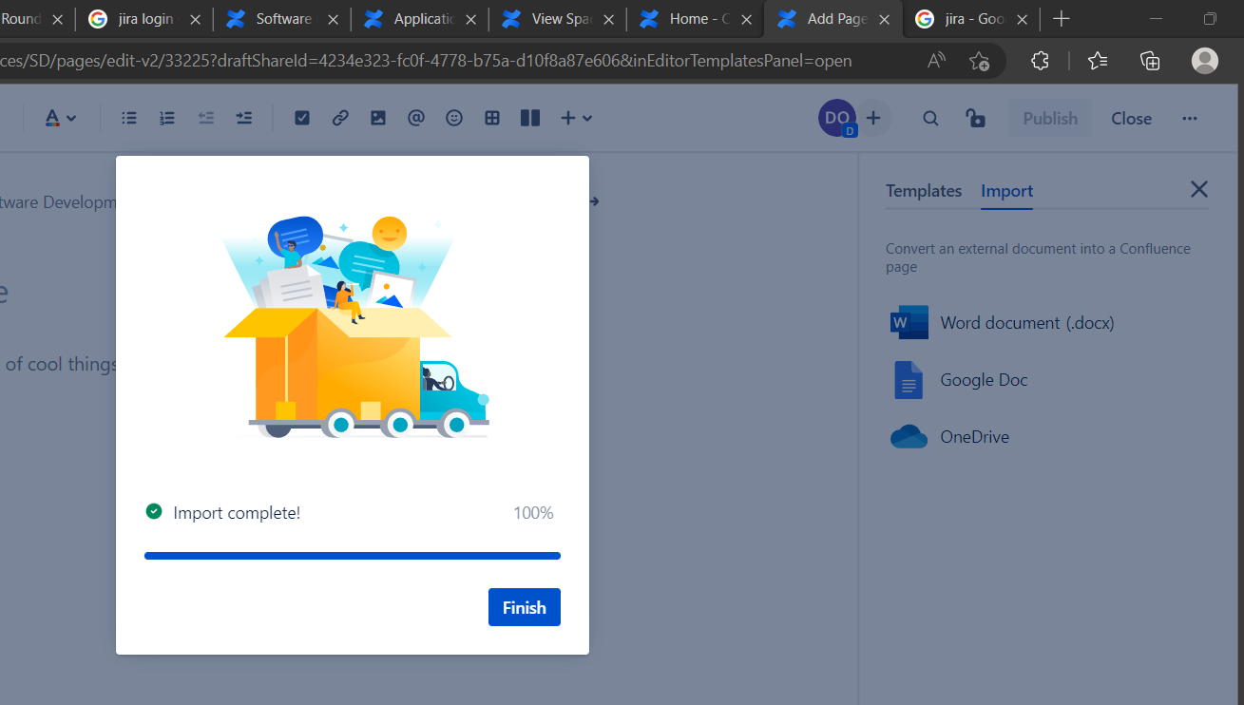Insert page layouts columns
The image size is (1244, 705).
pos(530,118)
